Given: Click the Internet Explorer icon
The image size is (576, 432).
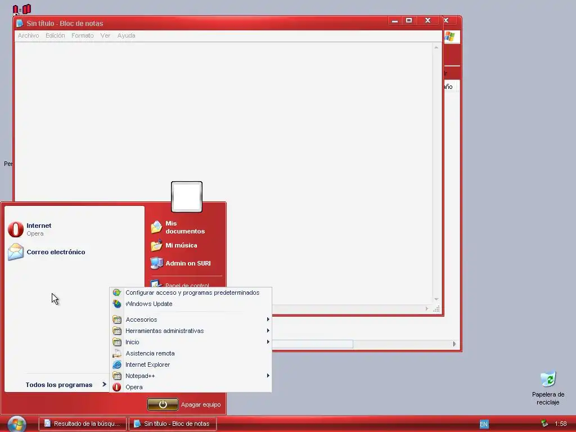Looking at the screenshot, I should point(117,364).
